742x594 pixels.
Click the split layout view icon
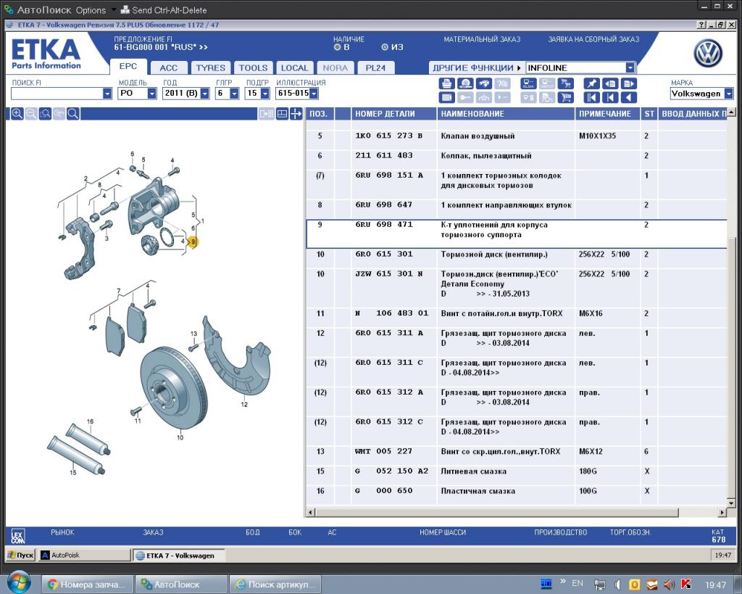pos(282,114)
